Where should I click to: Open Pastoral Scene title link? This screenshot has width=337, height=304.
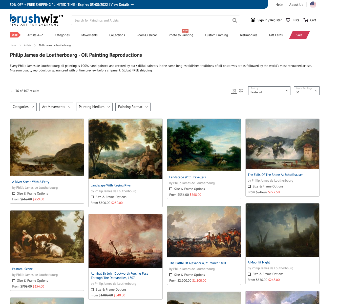click(x=23, y=269)
